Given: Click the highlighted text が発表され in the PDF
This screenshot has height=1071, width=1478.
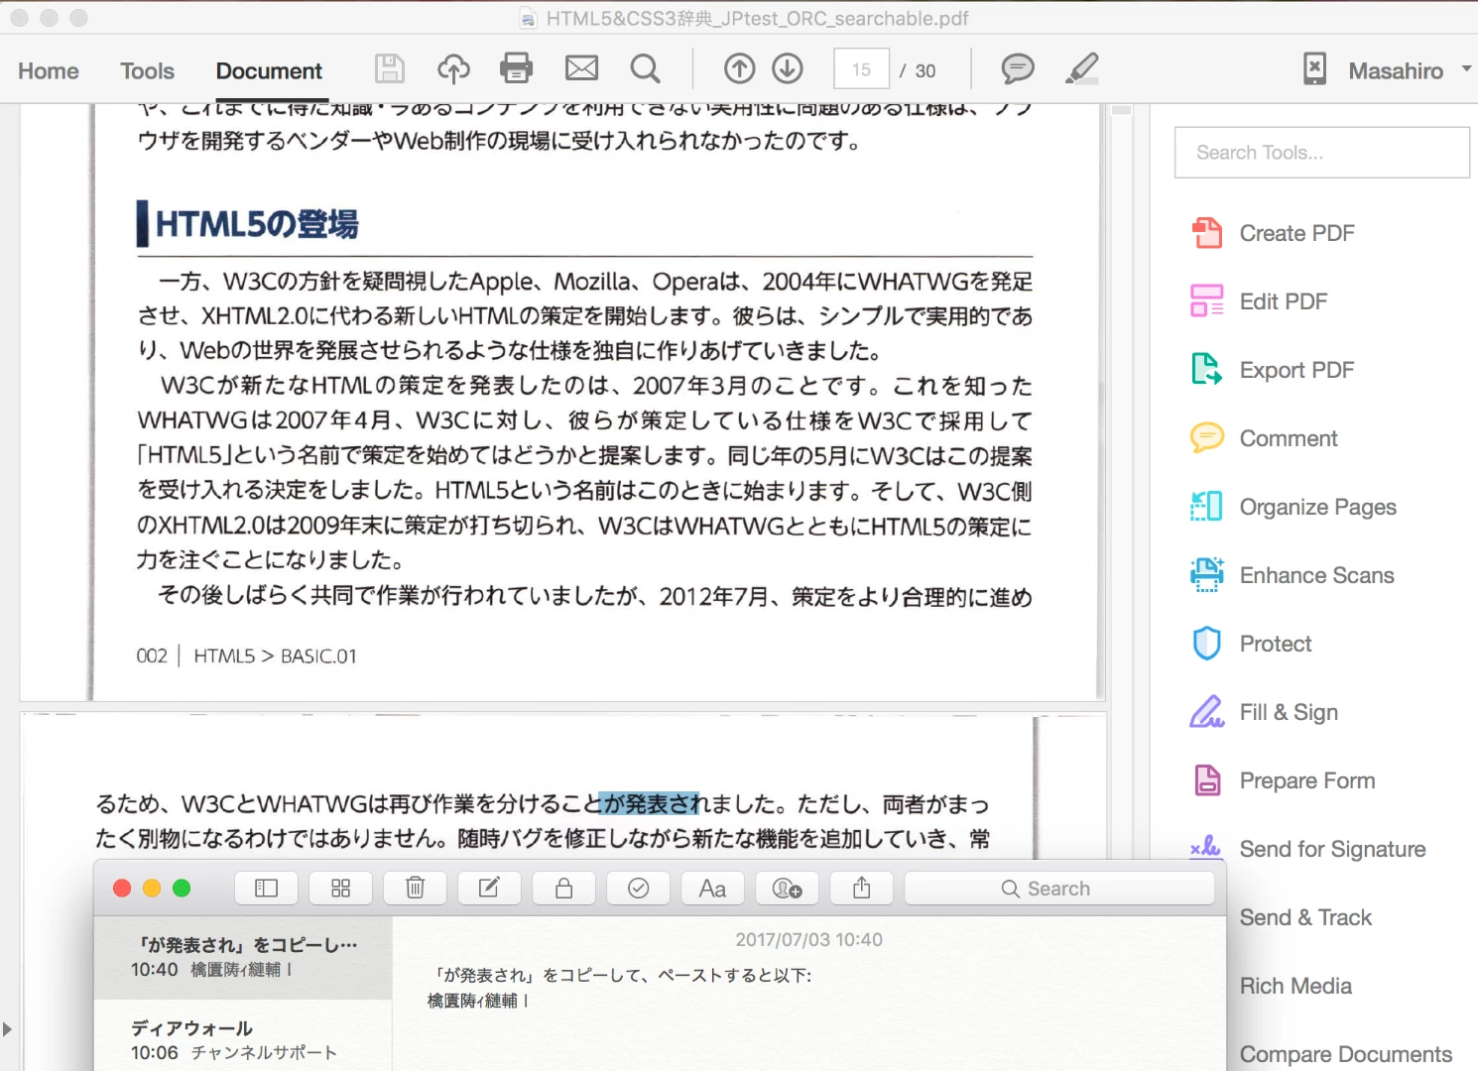Looking at the screenshot, I should [650, 803].
